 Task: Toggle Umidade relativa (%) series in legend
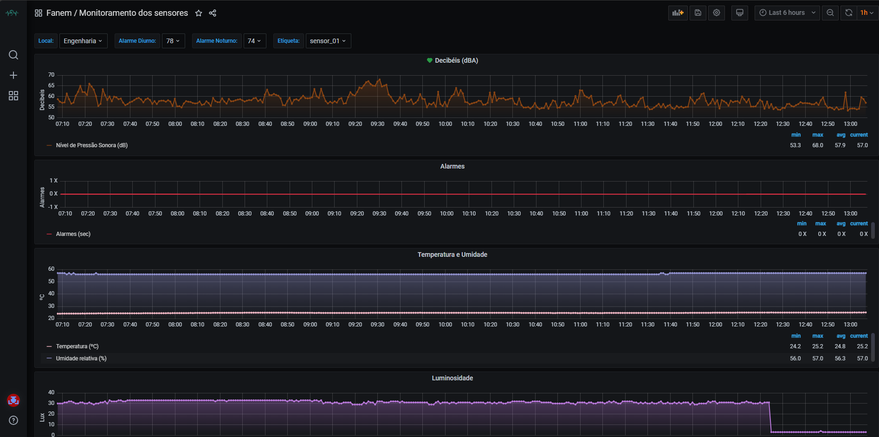click(81, 359)
